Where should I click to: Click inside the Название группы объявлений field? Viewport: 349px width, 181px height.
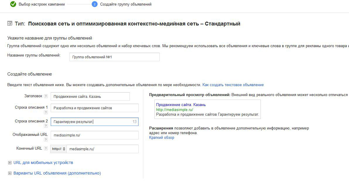(x=114, y=57)
